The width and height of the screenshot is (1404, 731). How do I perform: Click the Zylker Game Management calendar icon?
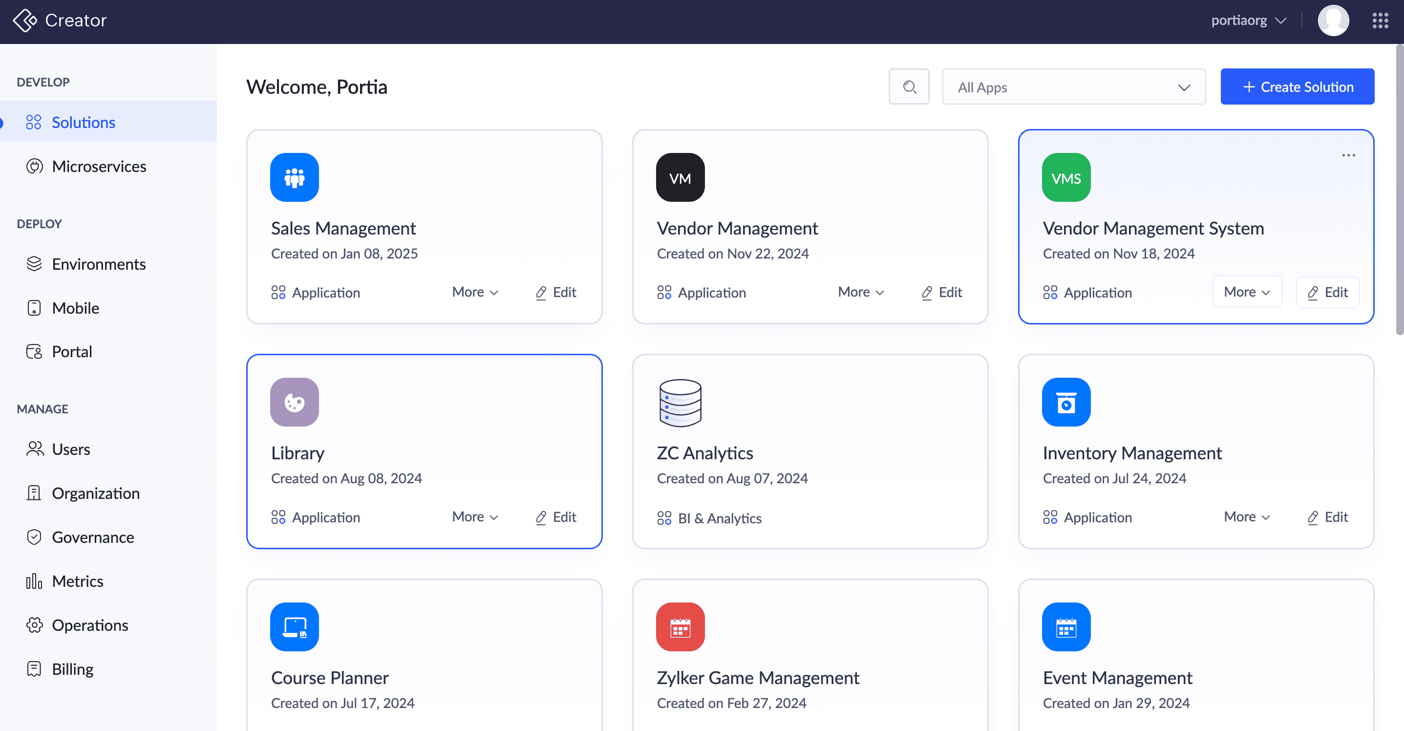point(680,627)
